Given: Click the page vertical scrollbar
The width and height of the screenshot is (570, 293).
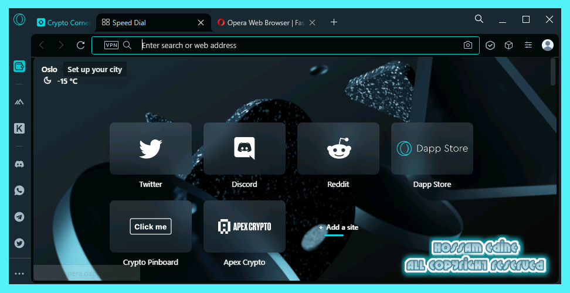Looking at the screenshot, I should point(553,72).
